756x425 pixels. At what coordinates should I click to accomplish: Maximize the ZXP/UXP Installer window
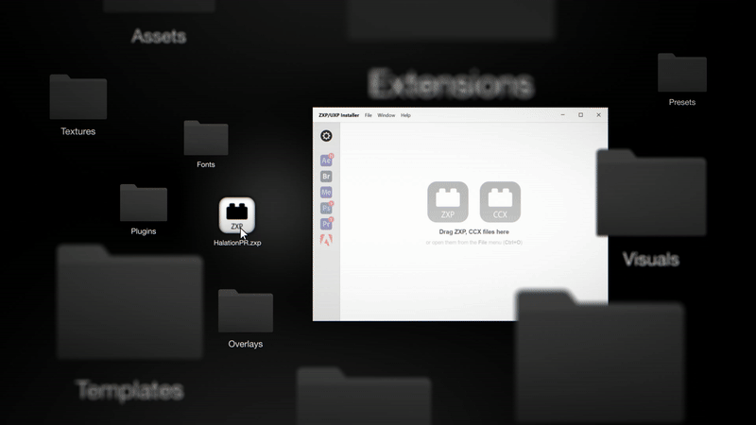tap(580, 115)
